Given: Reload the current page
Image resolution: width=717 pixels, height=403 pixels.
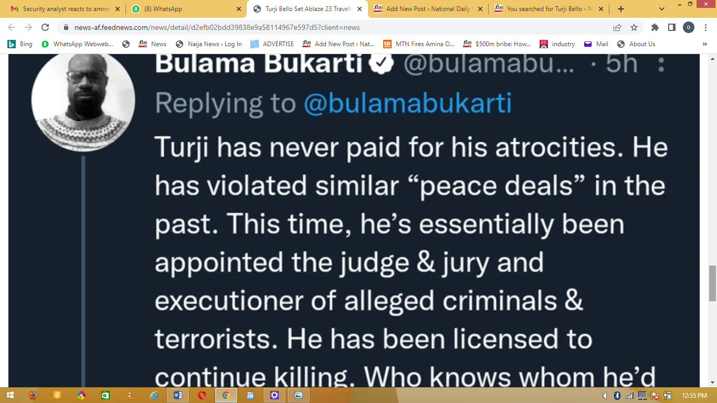Looking at the screenshot, I should [45, 27].
